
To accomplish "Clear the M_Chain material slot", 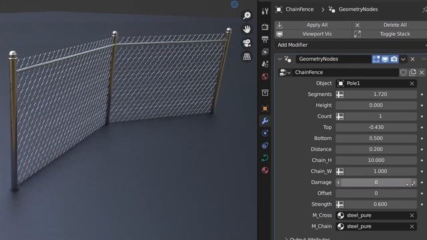I will (412, 227).
